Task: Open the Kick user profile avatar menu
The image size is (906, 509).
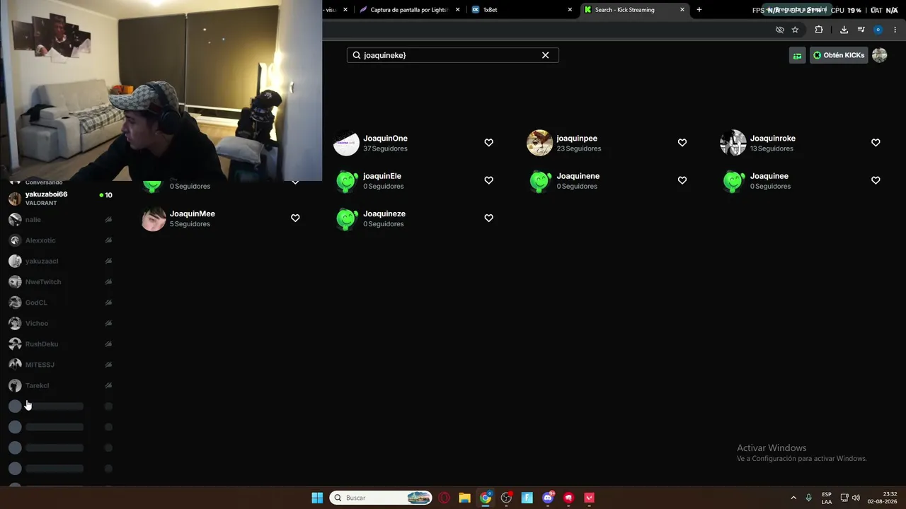Action: (x=879, y=55)
